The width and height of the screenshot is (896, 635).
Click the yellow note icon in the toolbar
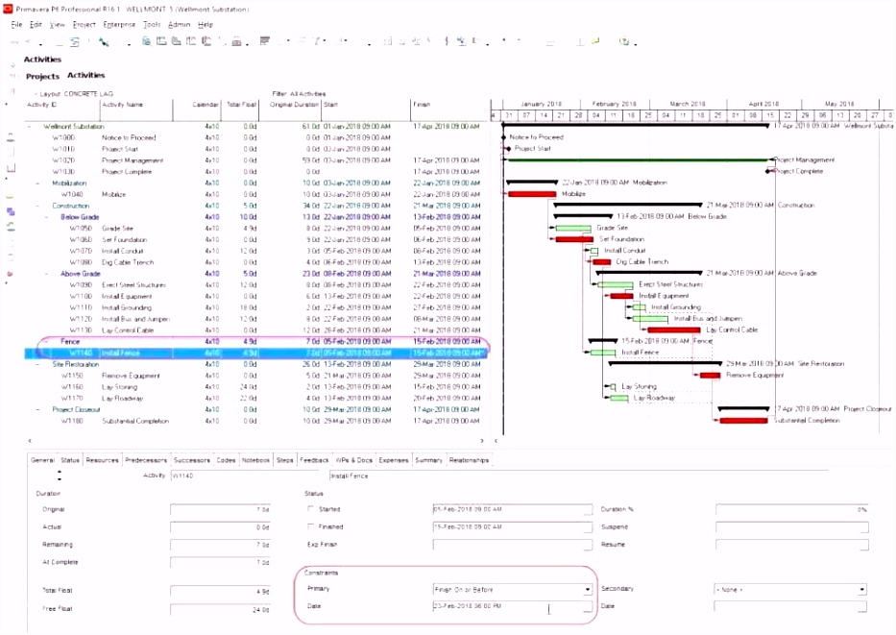pyautogui.click(x=595, y=40)
